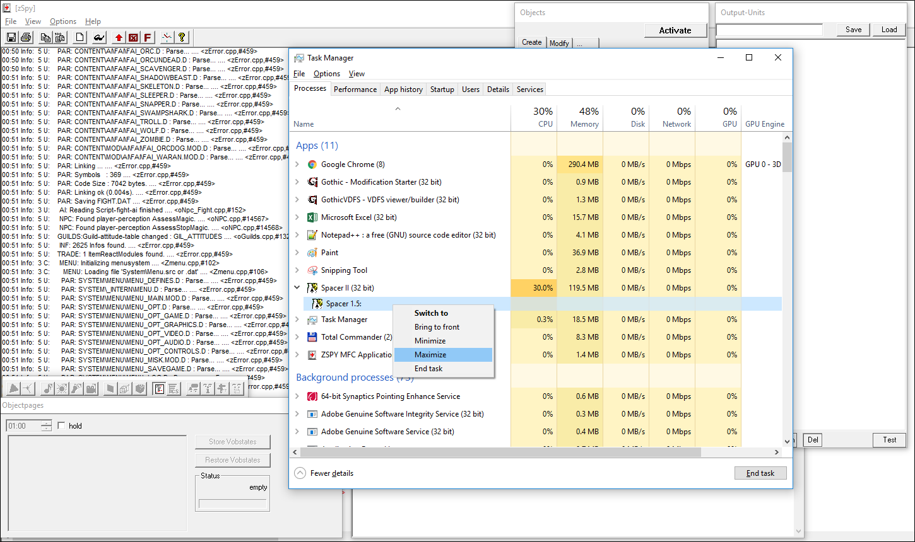Switch to the Performance tab
The image size is (915, 542).
click(x=355, y=89)
